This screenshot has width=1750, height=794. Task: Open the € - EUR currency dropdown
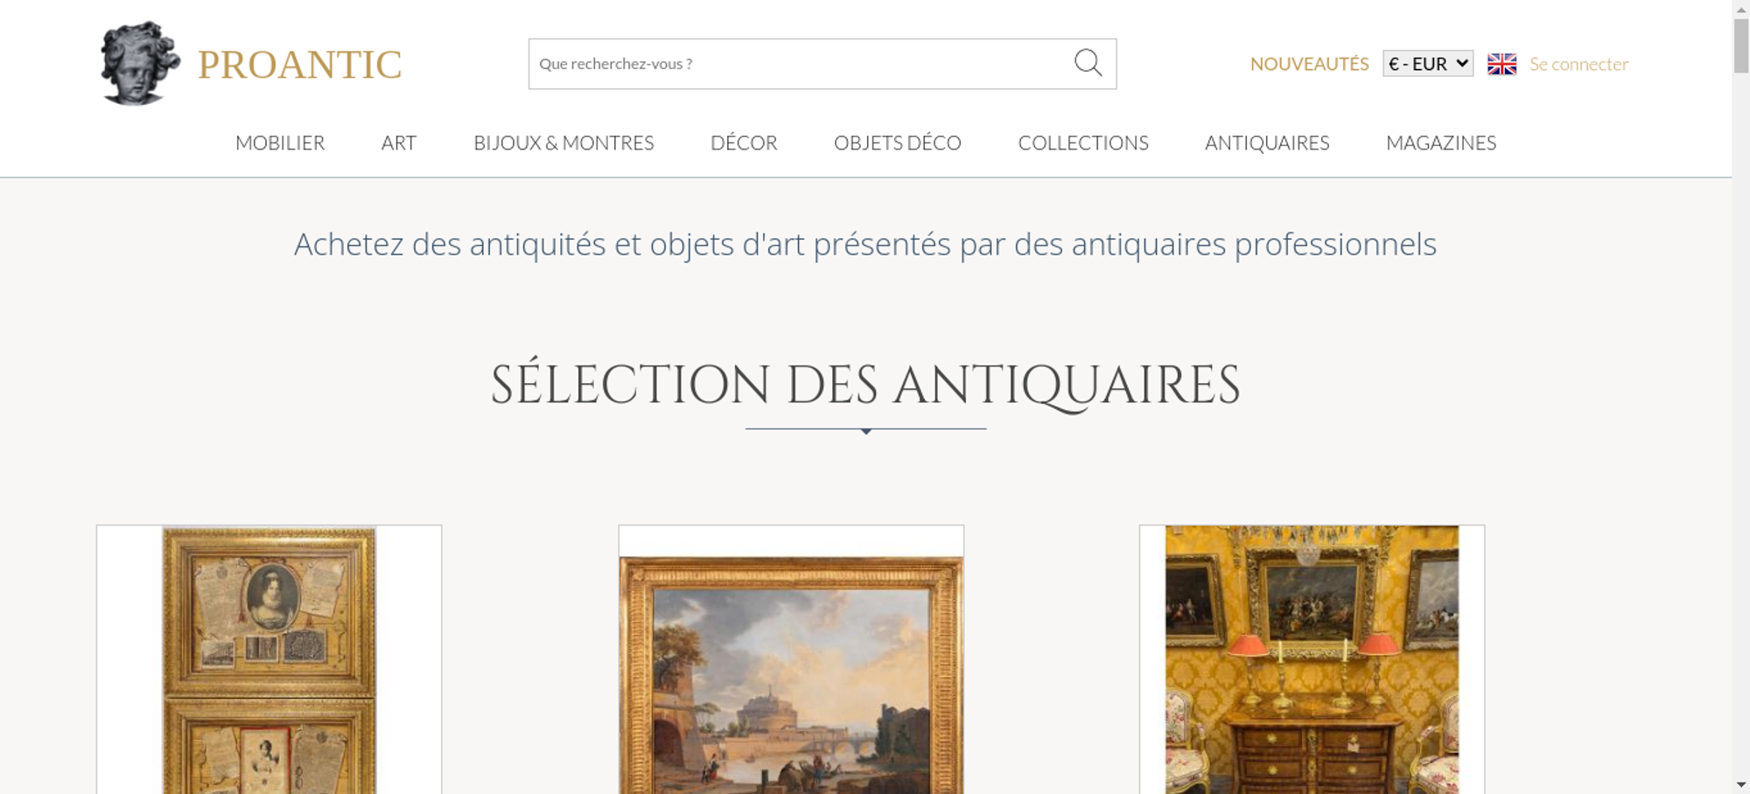click(x=1428, y=64)
